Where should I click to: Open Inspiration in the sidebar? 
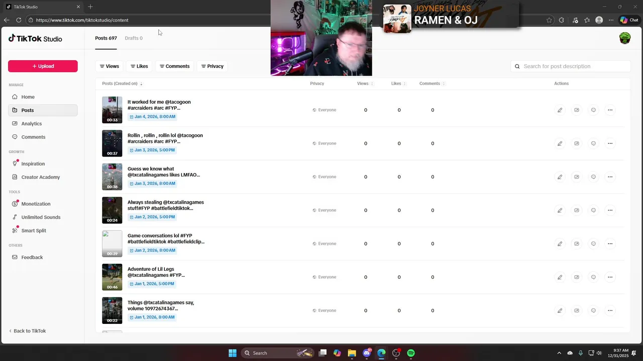click(43, 163)
